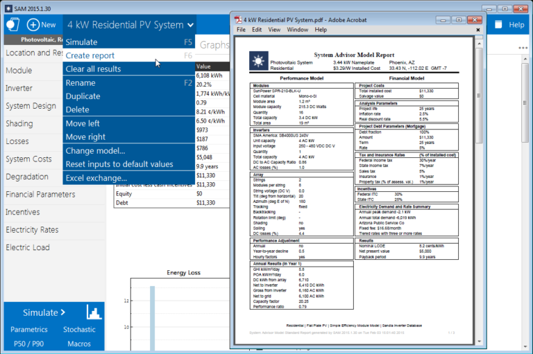
Task: Select Create report from the menu
Action: [x=90, y=55]
